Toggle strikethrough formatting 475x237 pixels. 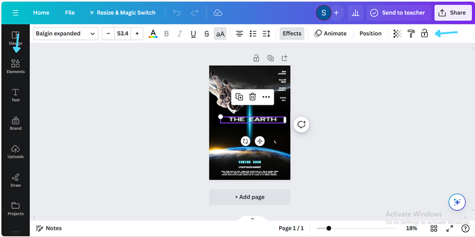point(207,34)
